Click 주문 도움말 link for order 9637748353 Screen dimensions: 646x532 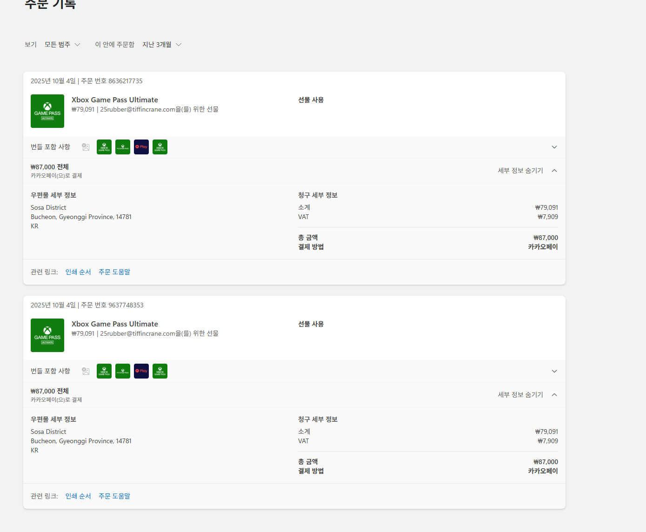[x=114, y=496]
